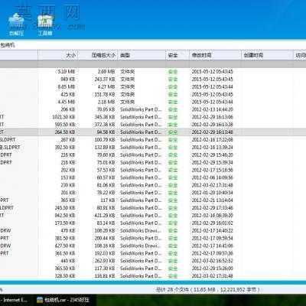
Task: Select the 328.50 KB size cell
Action: (65, 276)
